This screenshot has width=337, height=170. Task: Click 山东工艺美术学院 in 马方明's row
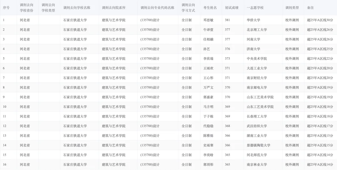260,107
